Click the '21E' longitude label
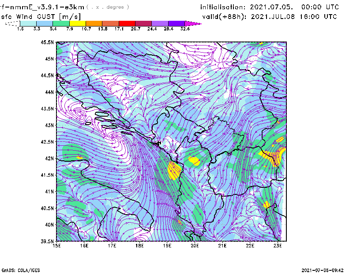Viewport: 353px width, 273px height. tap(222, 246)
